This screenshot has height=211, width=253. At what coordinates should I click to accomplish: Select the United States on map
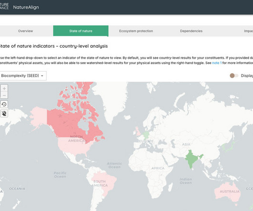click(74, 146)
